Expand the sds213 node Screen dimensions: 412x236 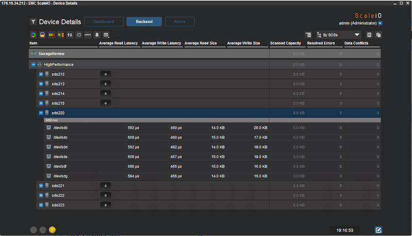click(x=41, y=84)
